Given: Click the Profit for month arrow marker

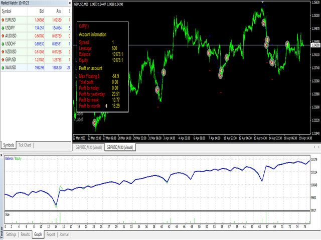Looking at the screenshot, I should coord(106,106).
